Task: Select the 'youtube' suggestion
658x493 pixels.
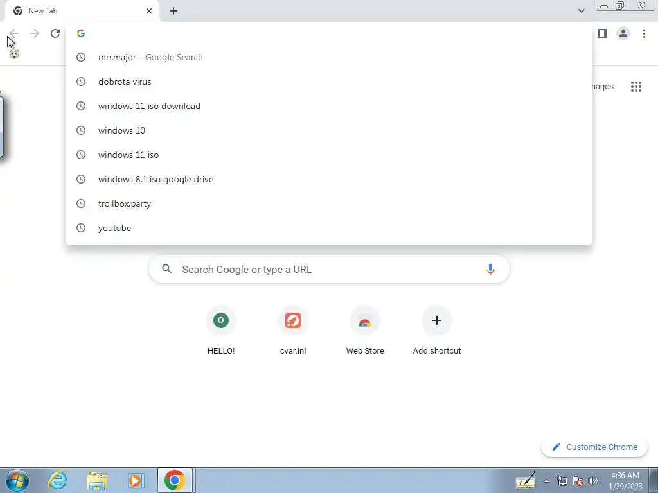Action: click(329, 228)
